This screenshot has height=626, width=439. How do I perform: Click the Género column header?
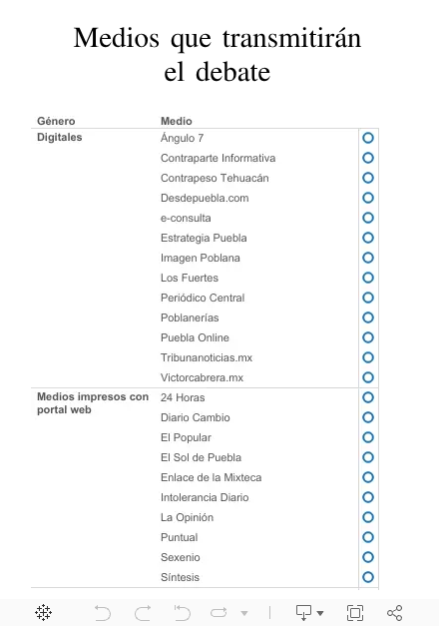point(56,121)
